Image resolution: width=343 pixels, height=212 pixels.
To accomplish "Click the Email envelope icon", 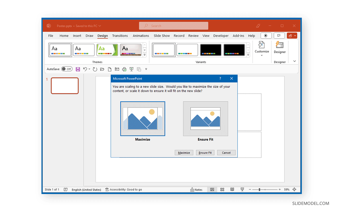I will (x=117, y=69).
